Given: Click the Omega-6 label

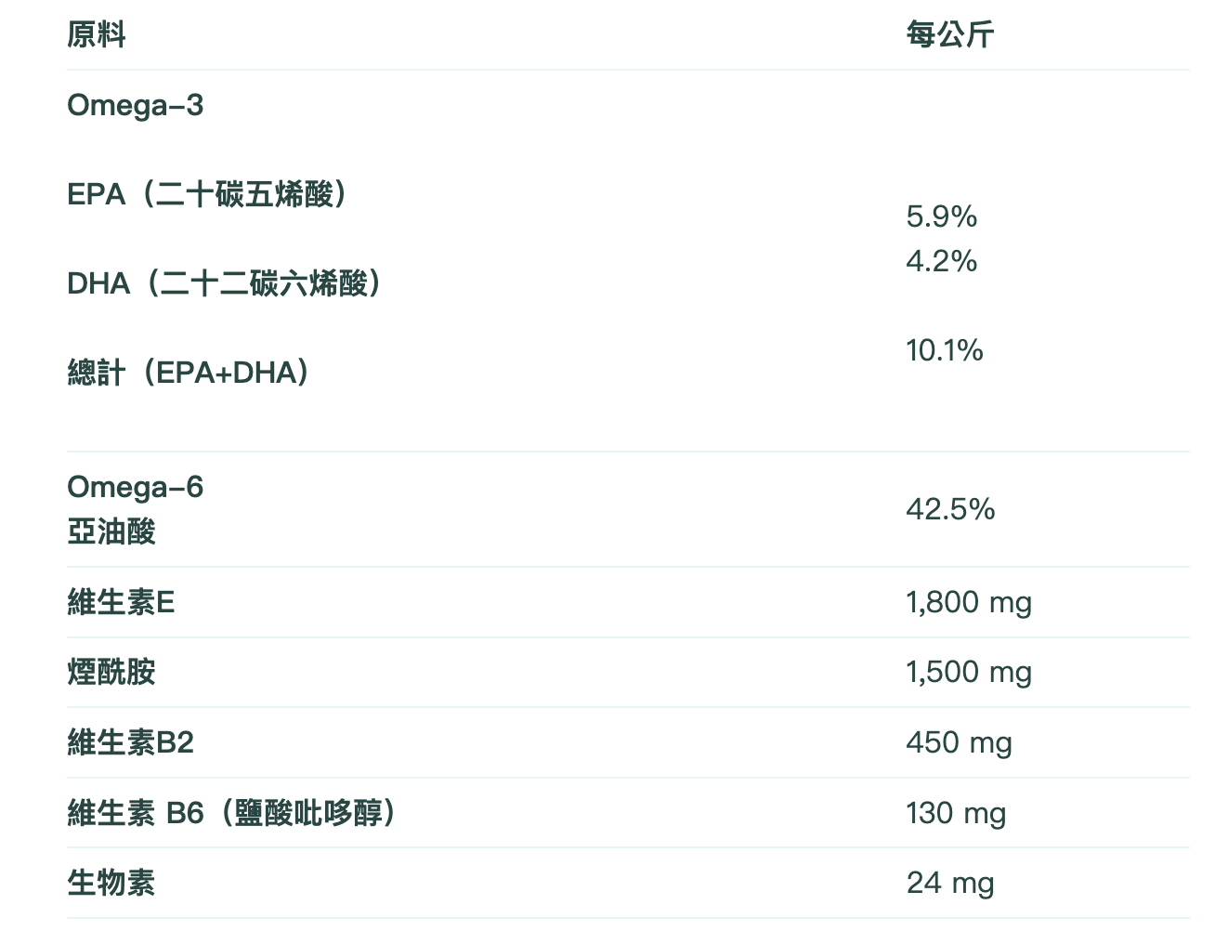Looking at the screenshot, I should [135, 487].
